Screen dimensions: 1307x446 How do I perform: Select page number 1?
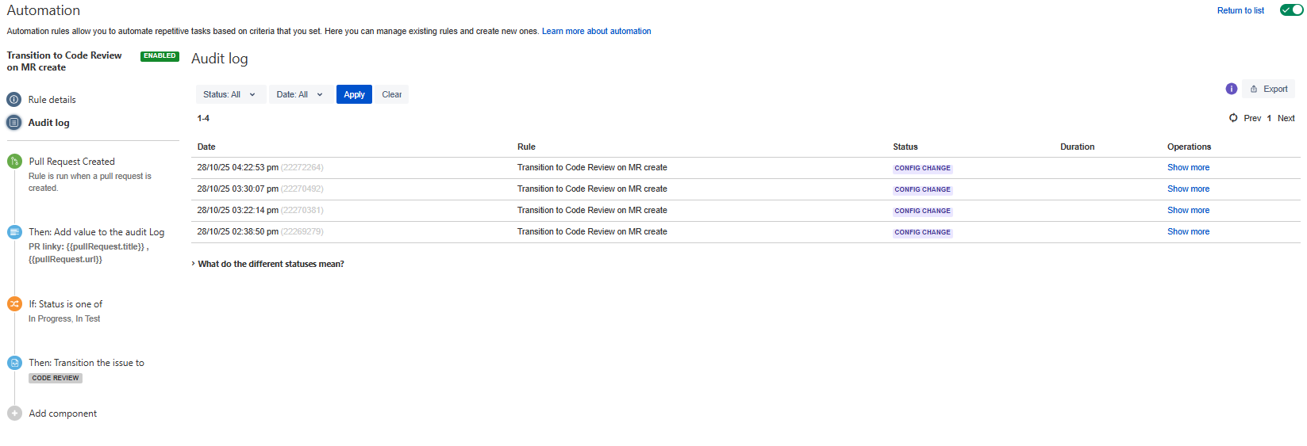click(1269, 118)
